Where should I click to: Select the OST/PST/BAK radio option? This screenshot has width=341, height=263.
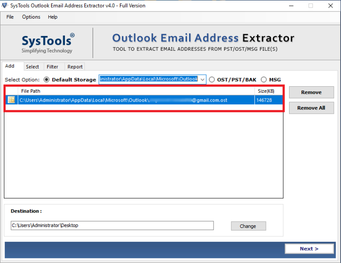(x=212, y=80)
